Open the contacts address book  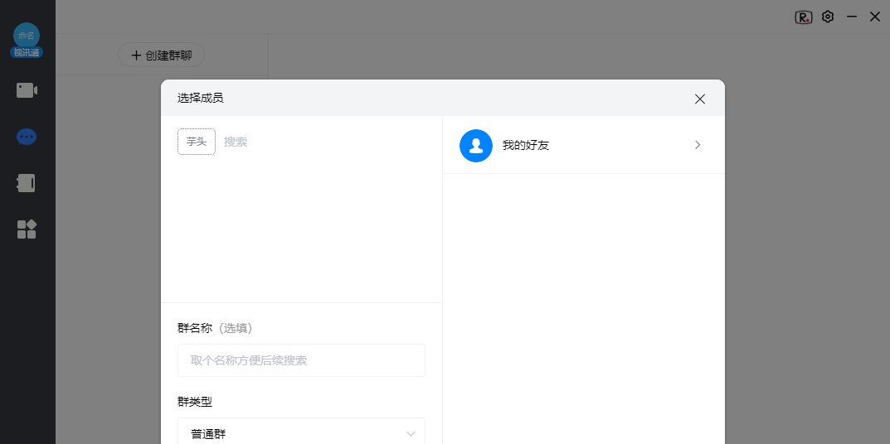click(x=27, y=183)
